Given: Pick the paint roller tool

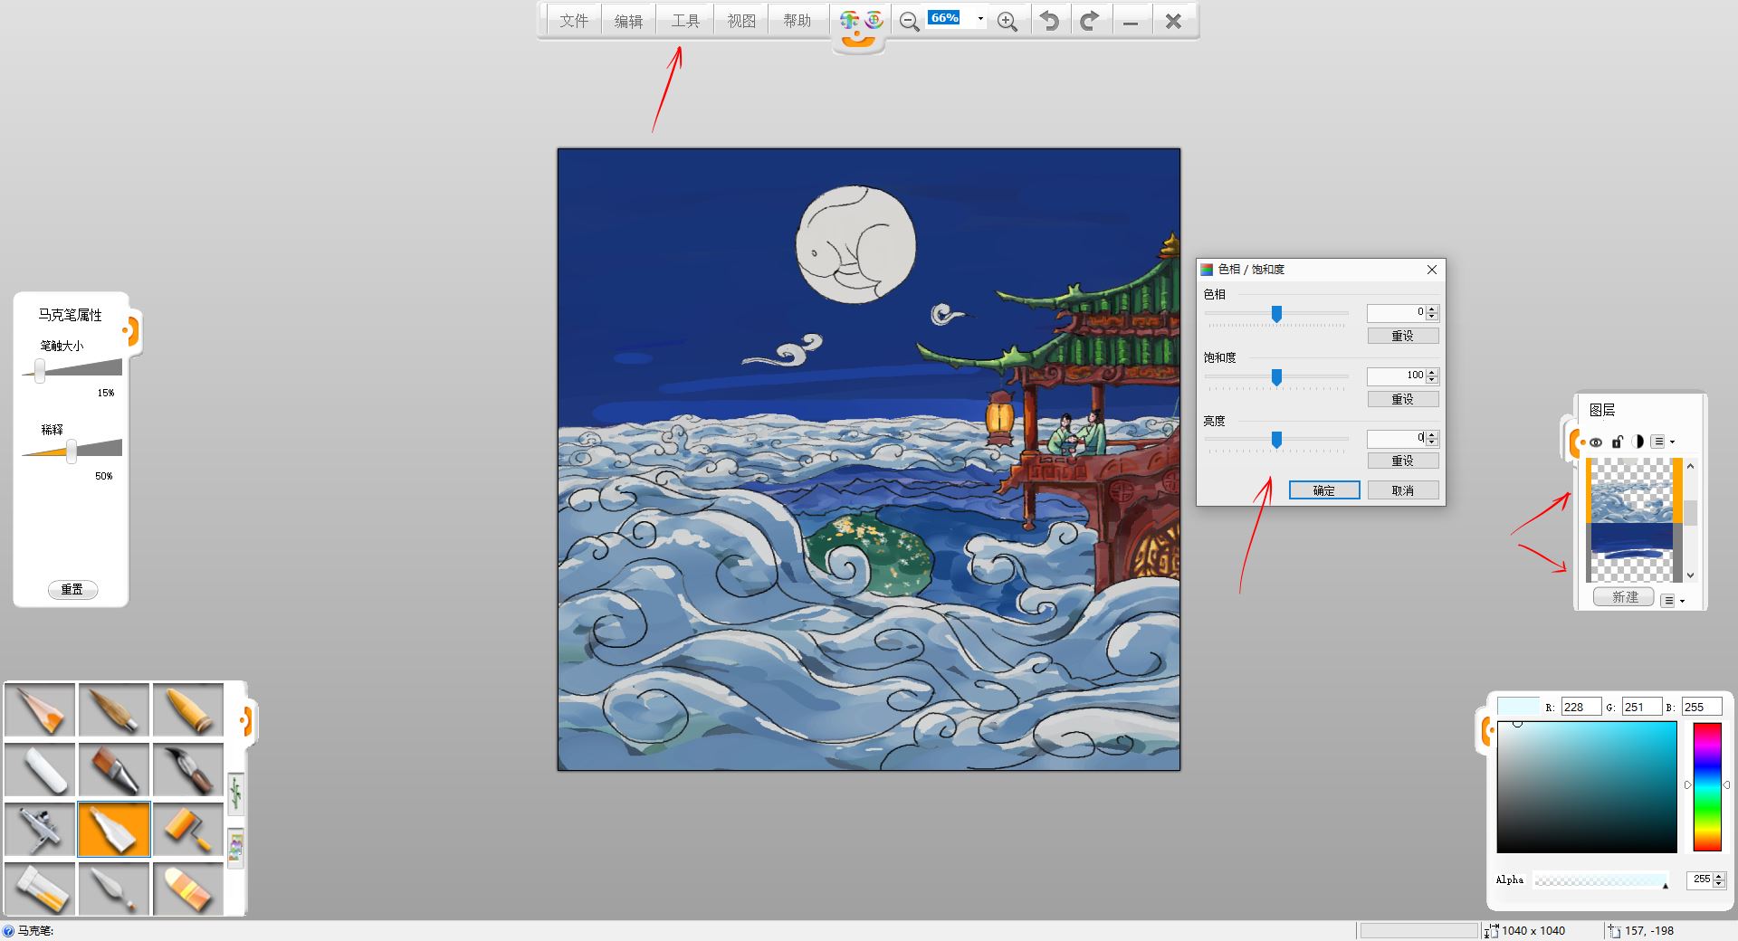Looking at the screenshot, I should [188, 829].
